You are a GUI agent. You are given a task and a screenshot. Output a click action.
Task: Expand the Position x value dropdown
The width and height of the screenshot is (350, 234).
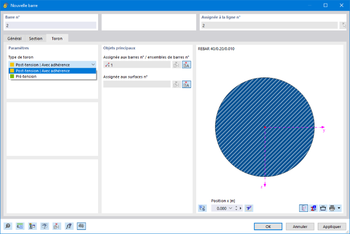[231, 208]
